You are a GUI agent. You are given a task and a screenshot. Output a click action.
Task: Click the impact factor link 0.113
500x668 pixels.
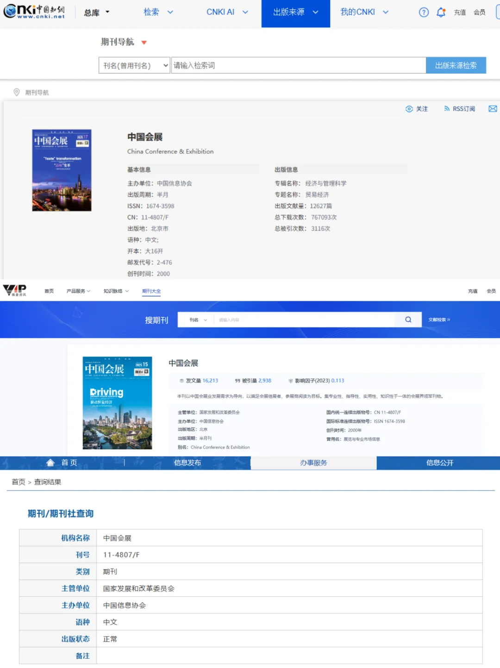(x=337, y=381)
